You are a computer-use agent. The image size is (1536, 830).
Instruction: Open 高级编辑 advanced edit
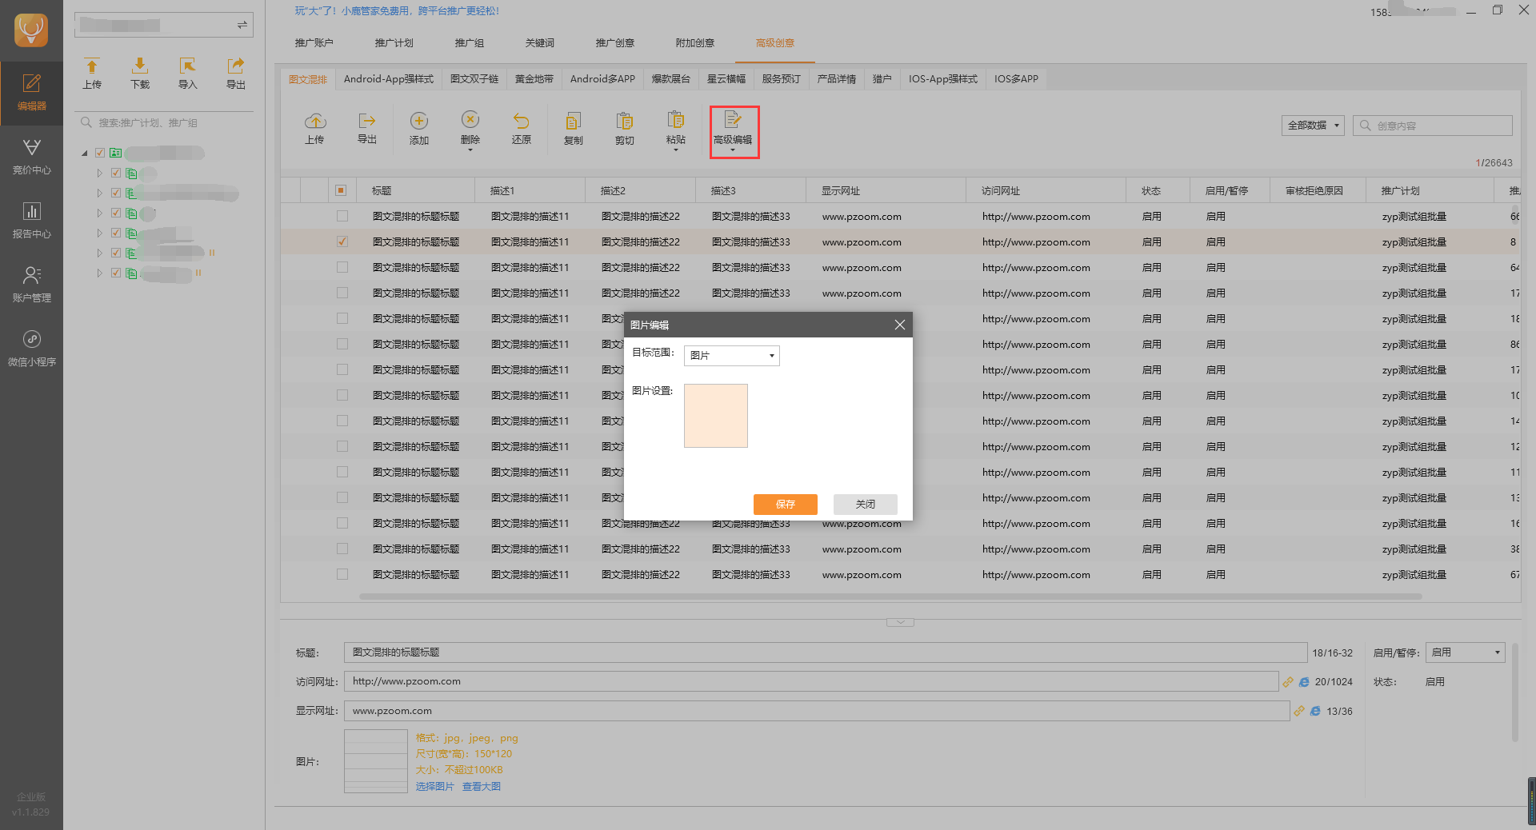[x=734, y=131]
